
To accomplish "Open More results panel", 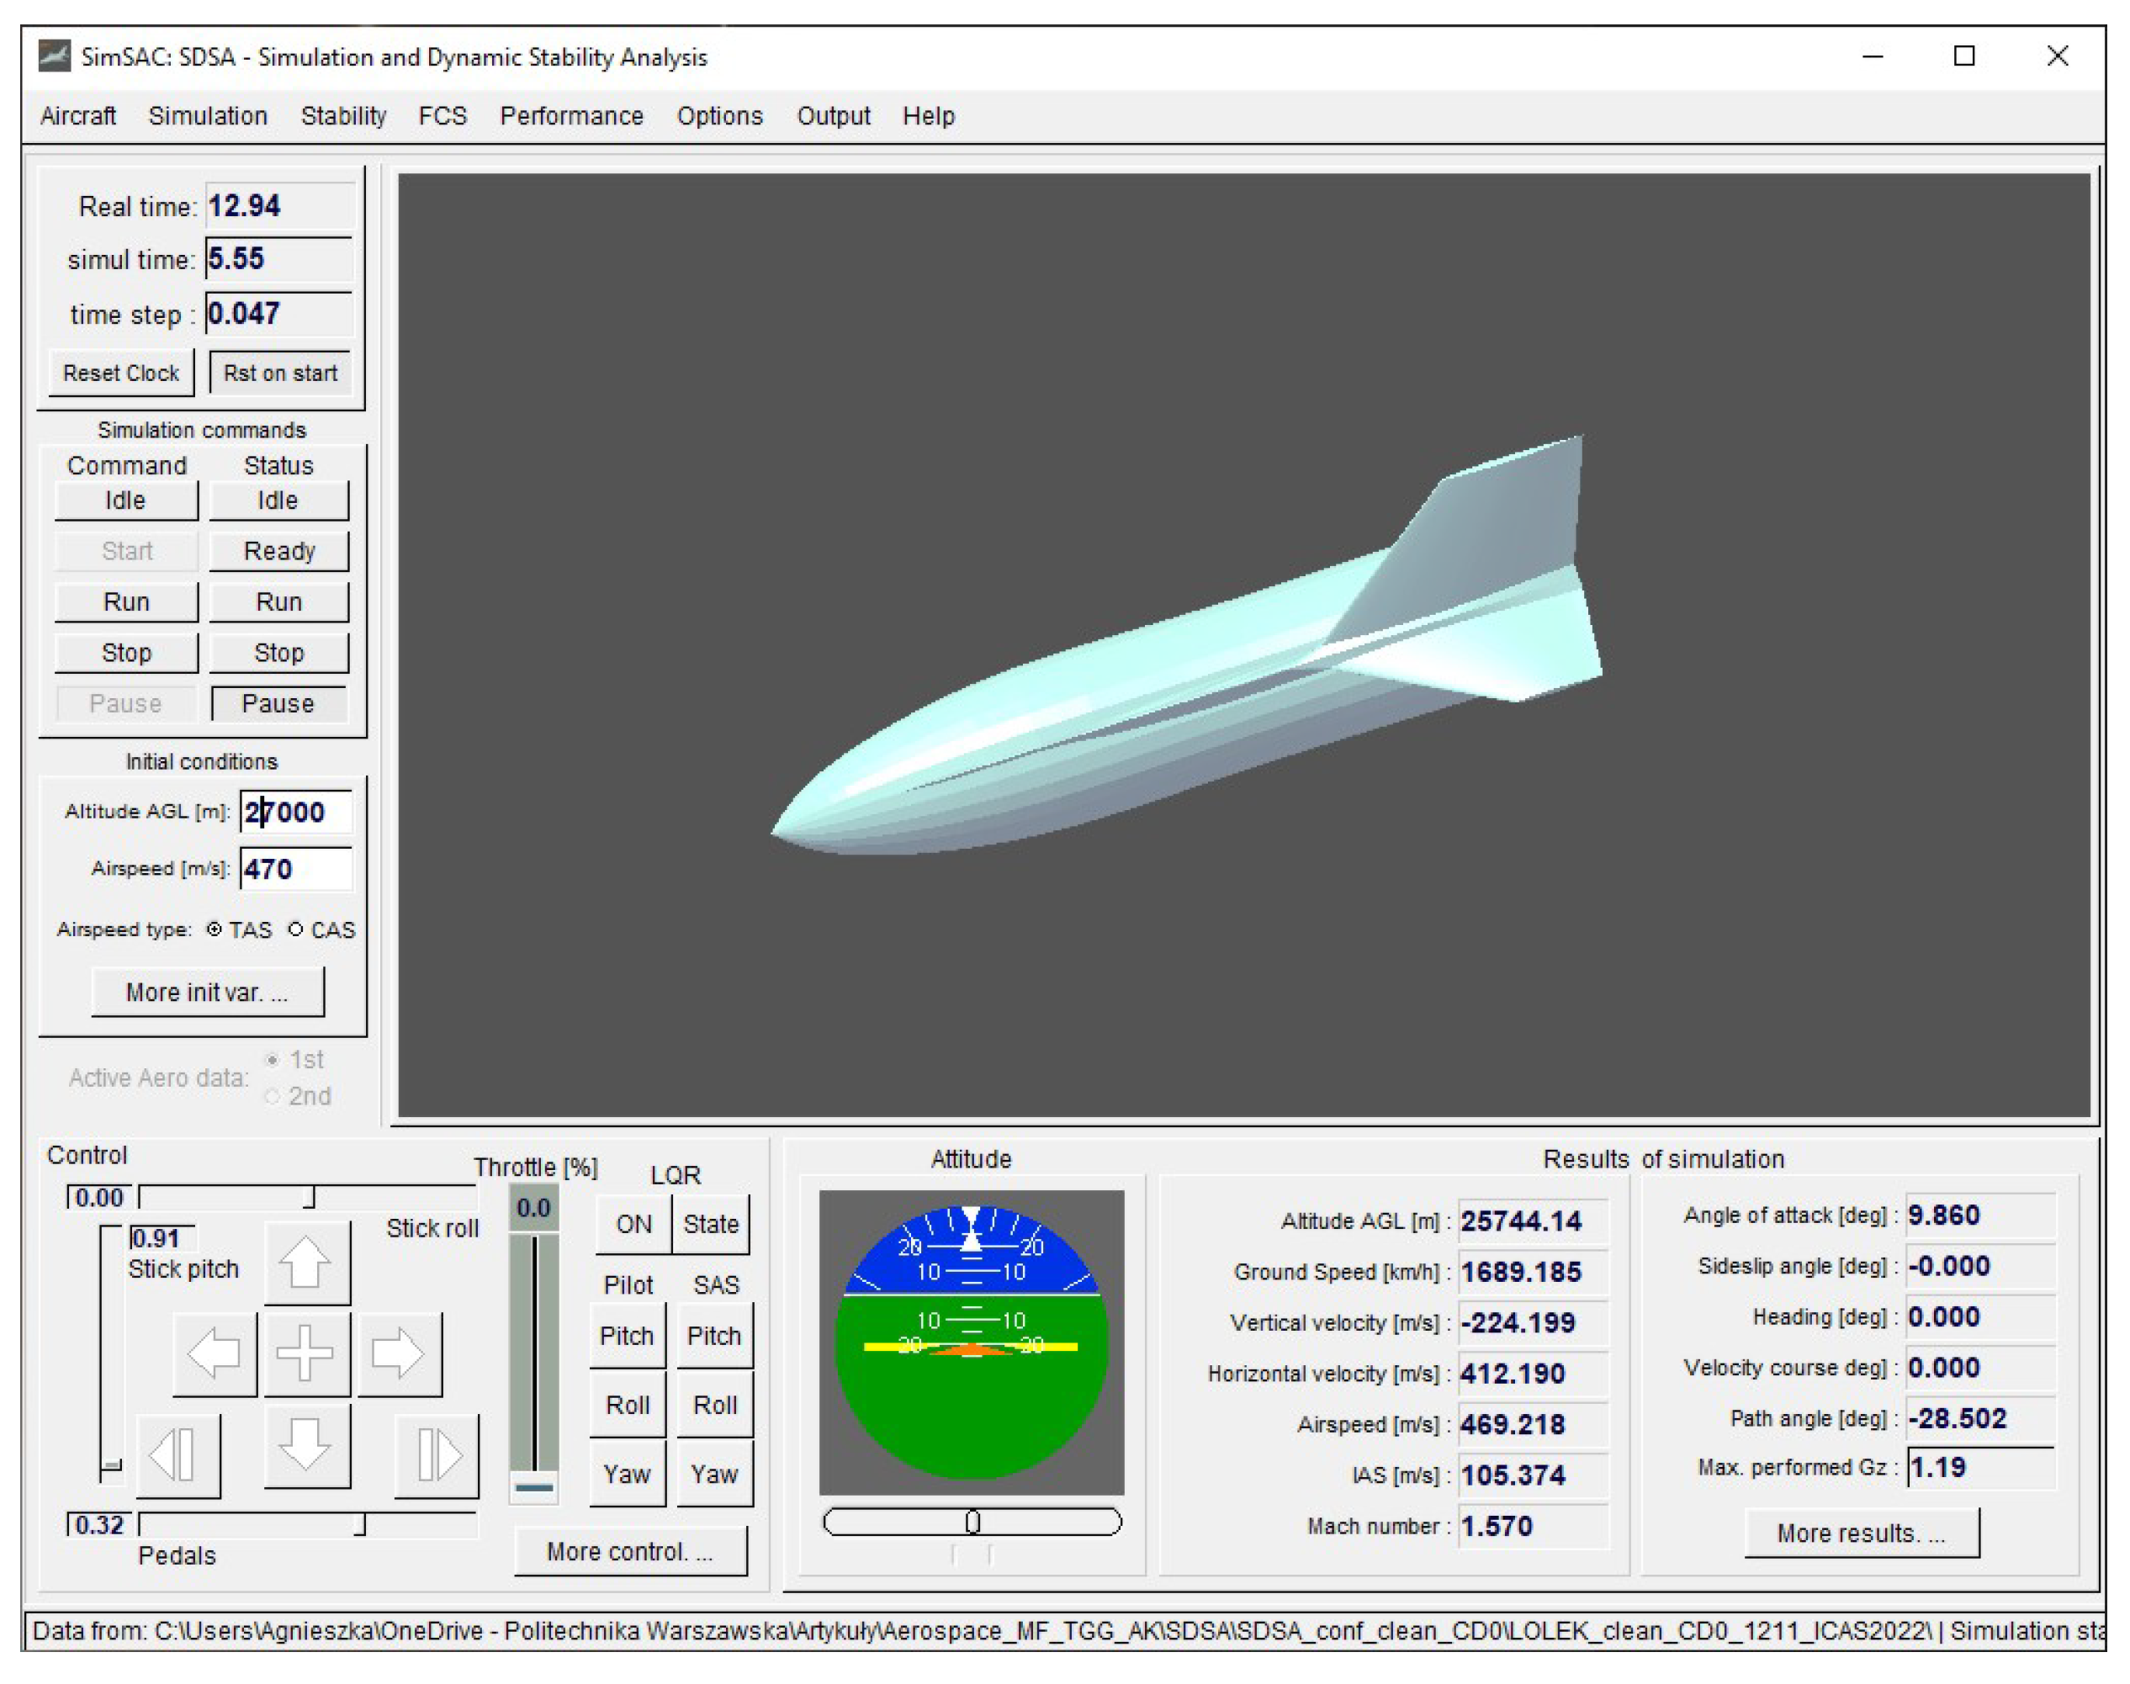I will click(1861, 1532).
